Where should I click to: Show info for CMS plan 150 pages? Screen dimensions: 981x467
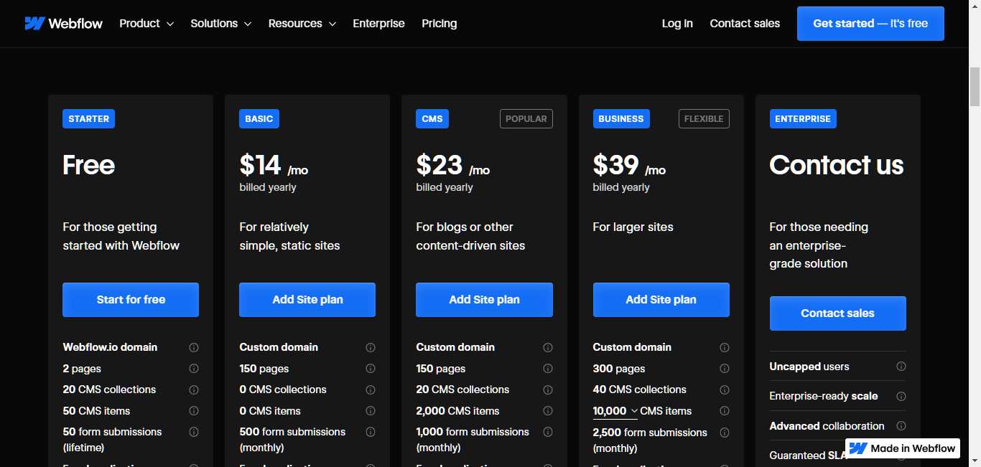click(x=548, y=369)
